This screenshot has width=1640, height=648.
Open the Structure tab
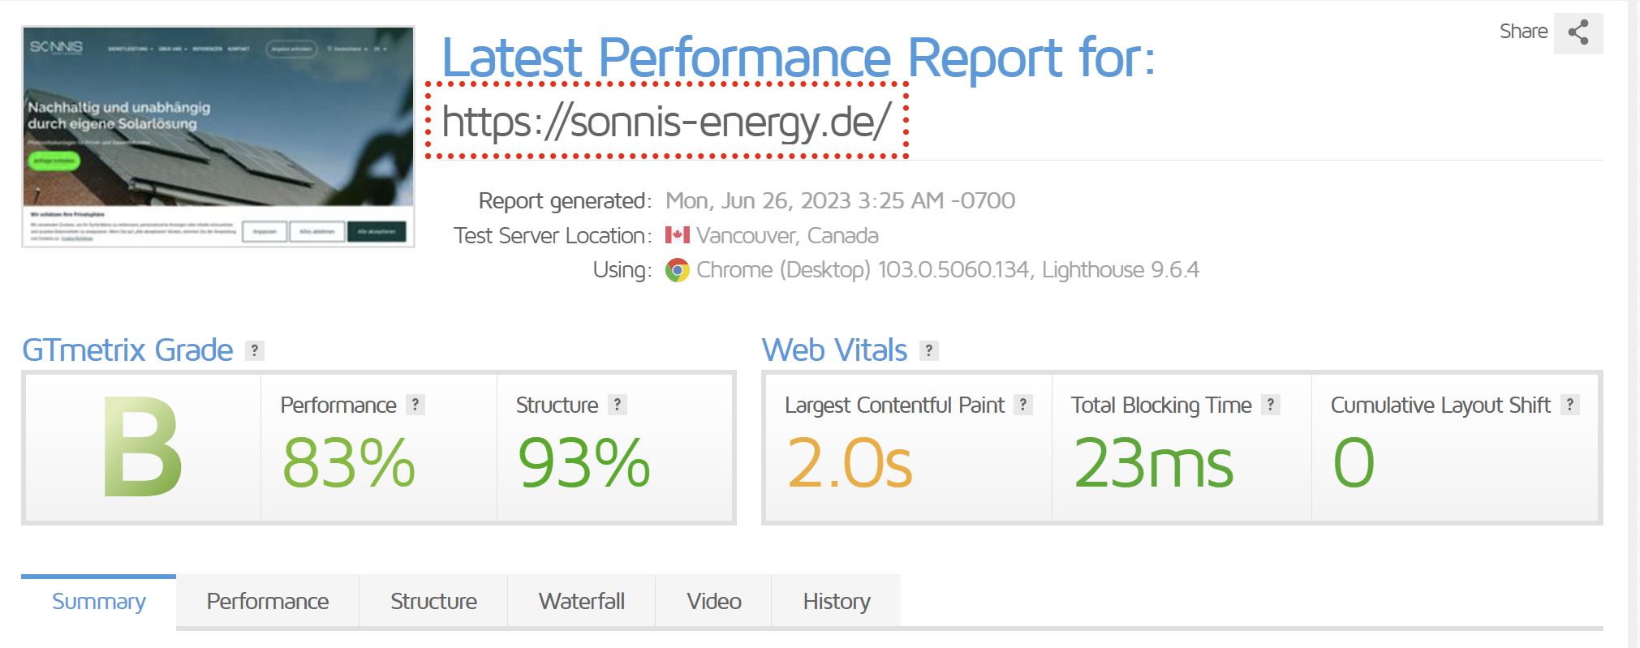[x=433, y=602]
